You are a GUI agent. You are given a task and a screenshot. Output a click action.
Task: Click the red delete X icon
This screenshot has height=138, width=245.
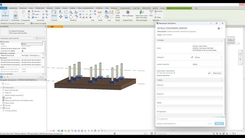coord(87,17)
